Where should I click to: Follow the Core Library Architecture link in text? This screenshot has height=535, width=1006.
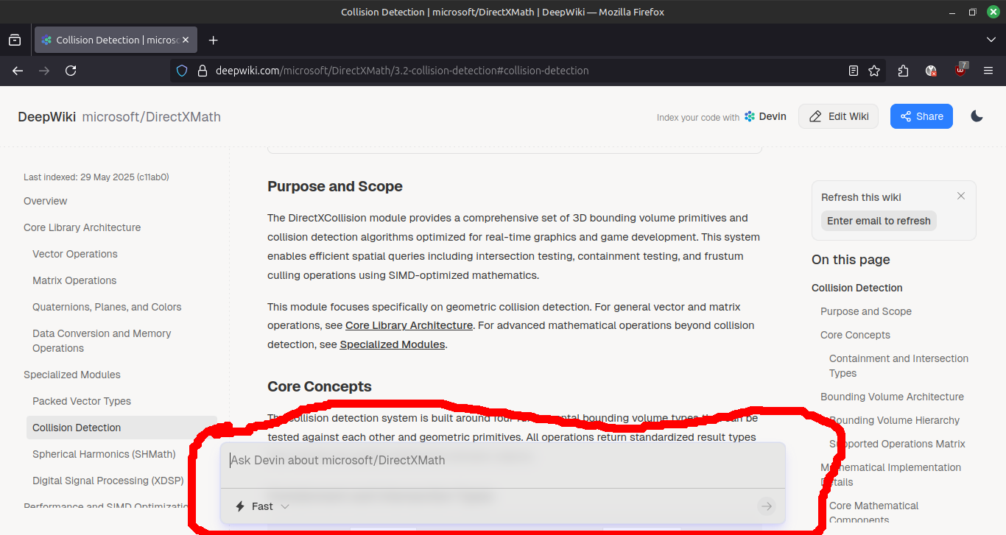point(409,325)
